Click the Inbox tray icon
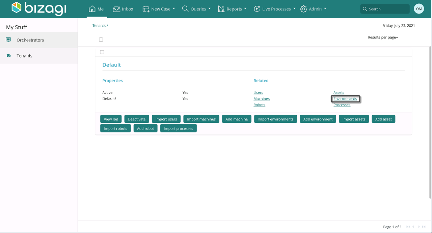This screenshot has height=233, width=432. [x=116, y=9]
